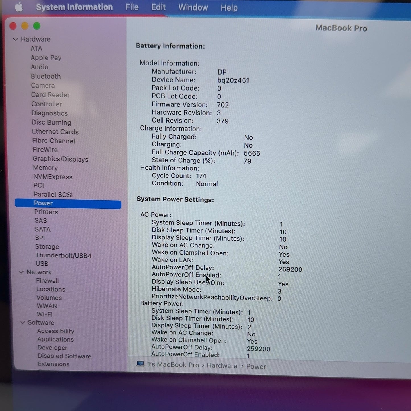Open the Apple menu
The image size is (411, 411).
19,7
